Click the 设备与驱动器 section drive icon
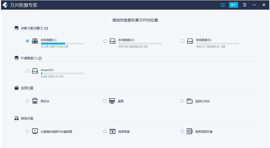This screenshot has width=270, height=148. coord(16,28)
